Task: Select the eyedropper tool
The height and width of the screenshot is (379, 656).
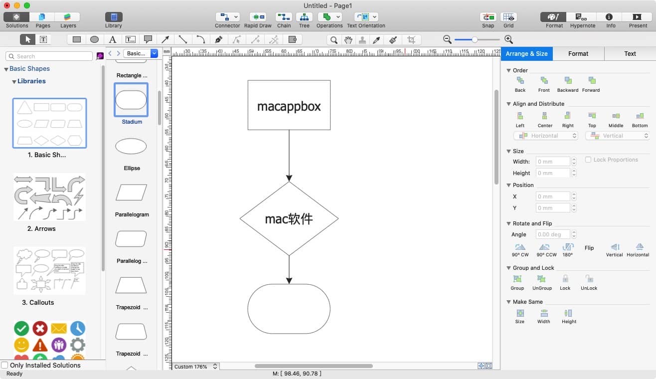Action: [x=377, y=39]
